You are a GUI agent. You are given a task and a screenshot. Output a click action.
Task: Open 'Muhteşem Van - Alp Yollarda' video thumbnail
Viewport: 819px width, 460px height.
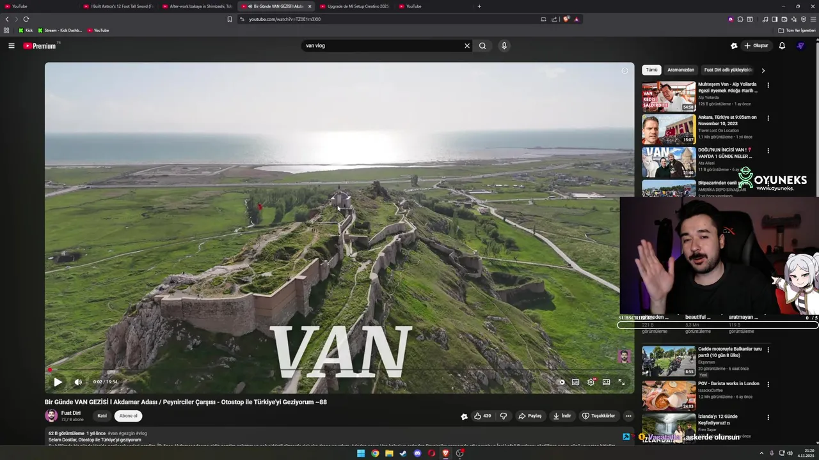[x=669, y=96]
